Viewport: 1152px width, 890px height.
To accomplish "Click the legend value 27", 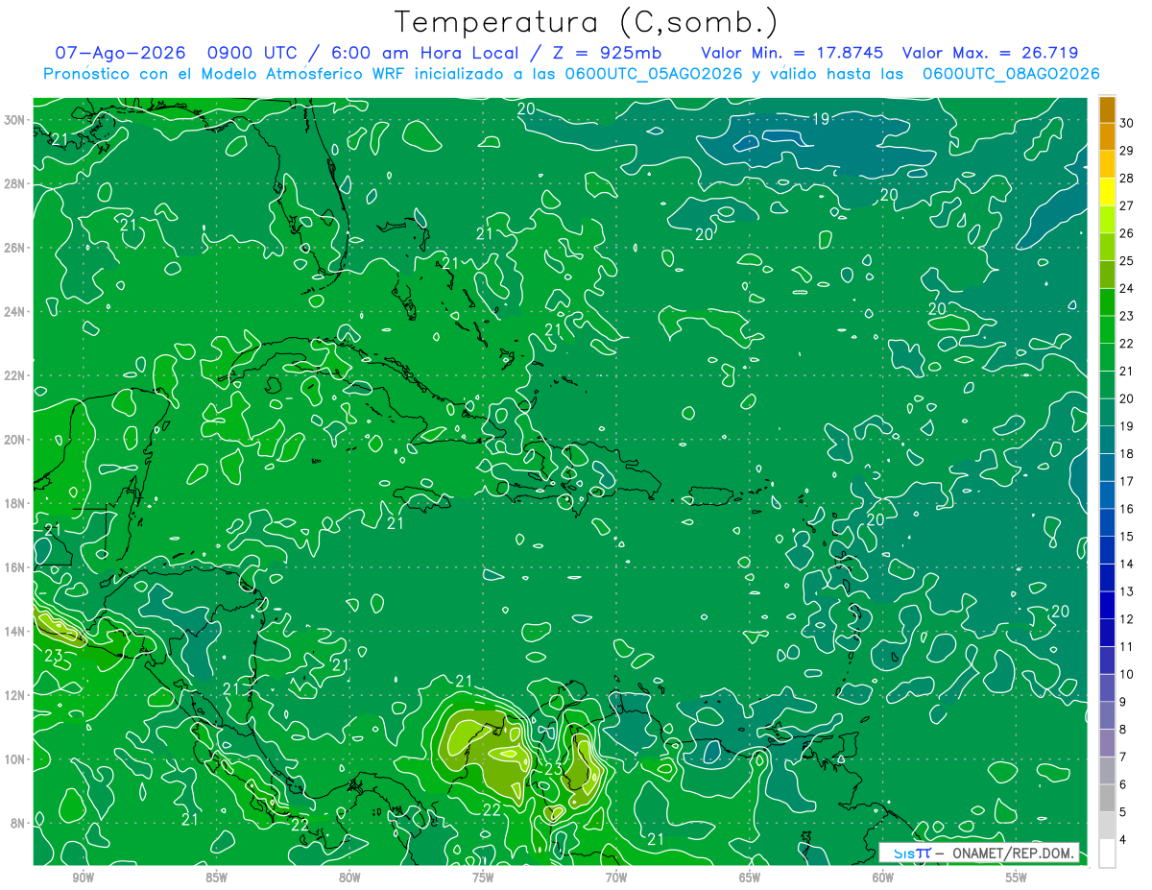I will [x=1126, y=205].
